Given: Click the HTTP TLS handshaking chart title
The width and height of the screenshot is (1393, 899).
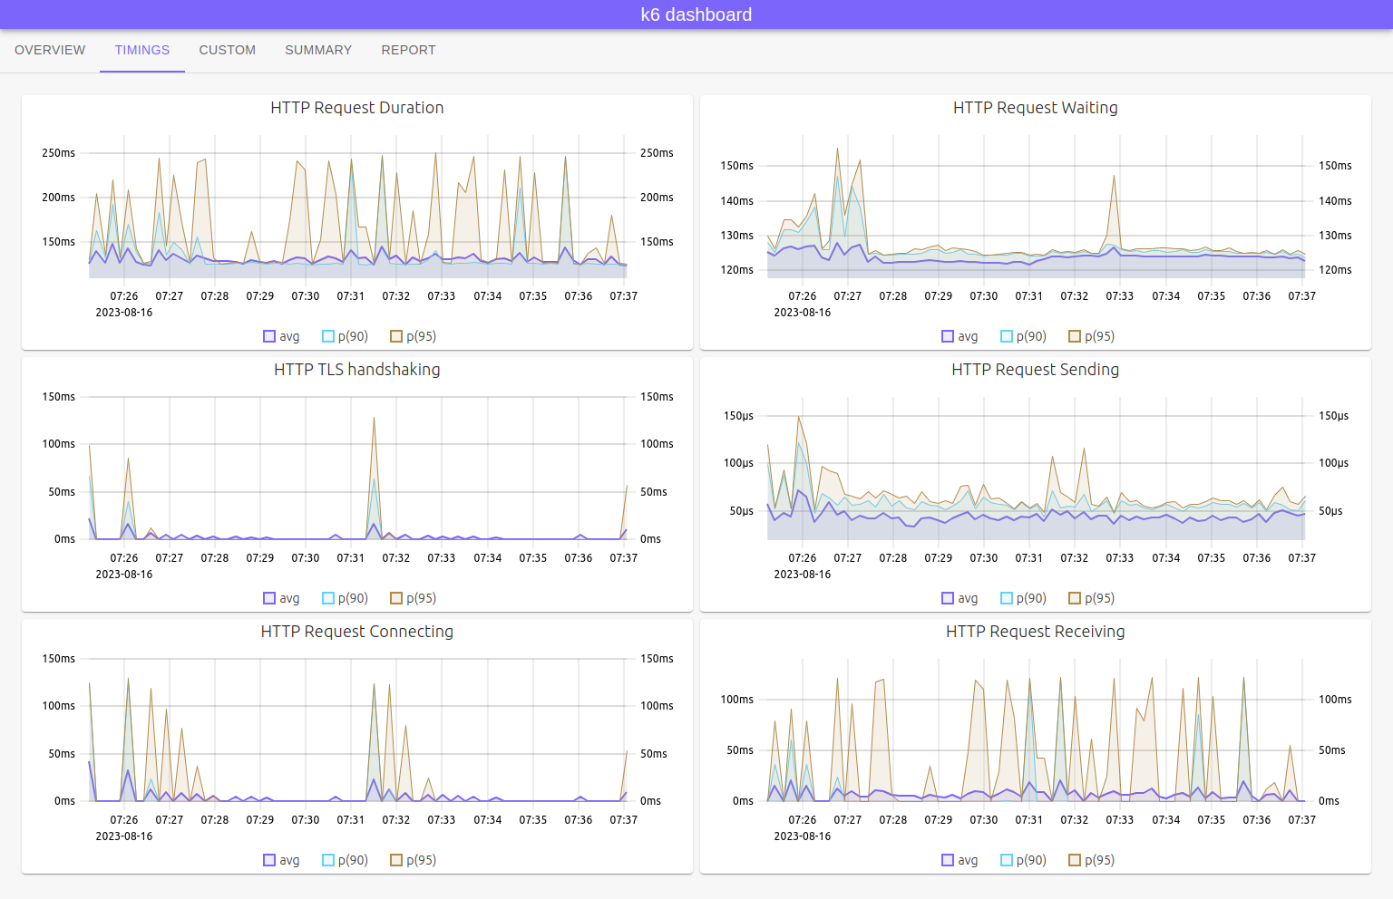Looking at the screenshot, I should click(357, 370).
